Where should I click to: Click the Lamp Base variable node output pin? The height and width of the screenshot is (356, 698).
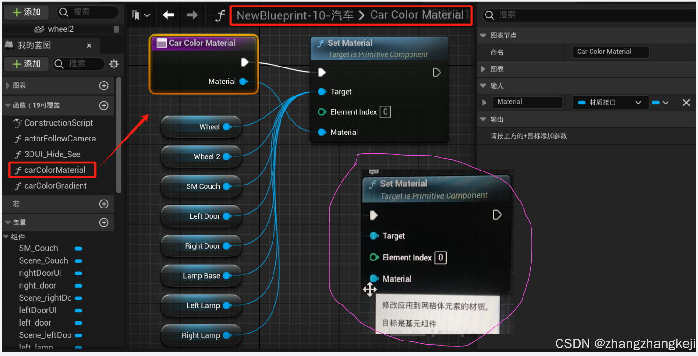227,276
